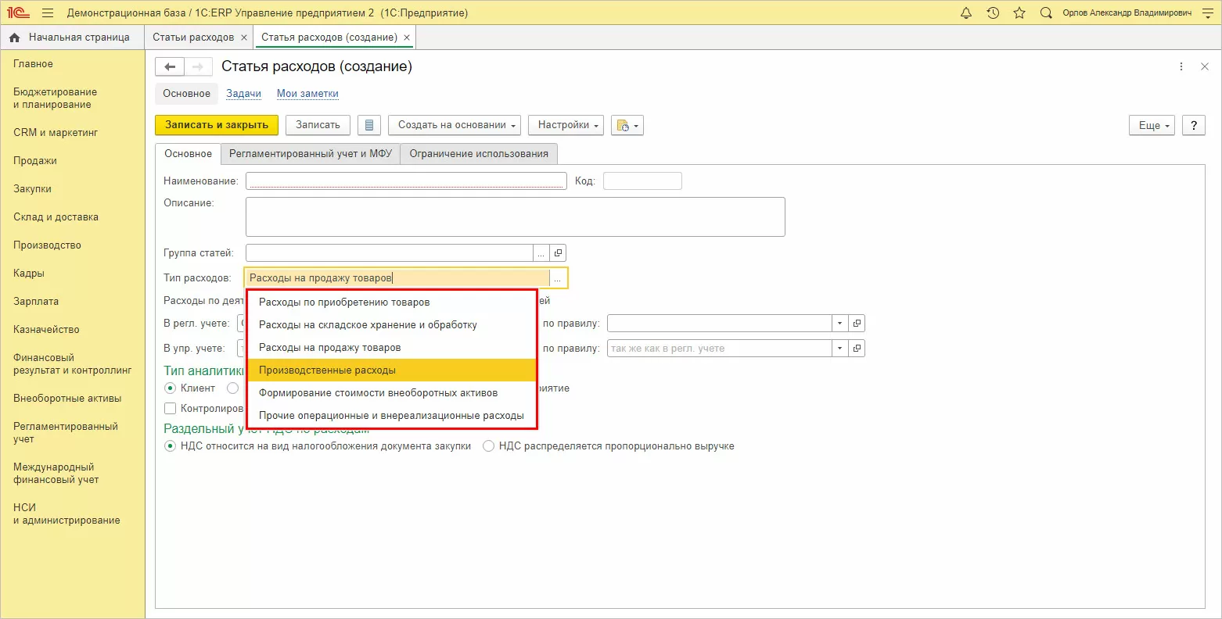The height and width of the screenshot is (619, 1222).
Task: Open the attached files icon dropdown
Action: click(627, 125)
